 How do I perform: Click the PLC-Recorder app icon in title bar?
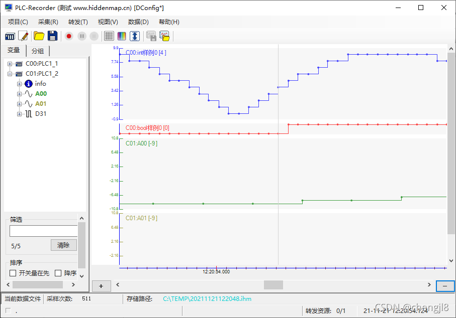tap(9, 8)
